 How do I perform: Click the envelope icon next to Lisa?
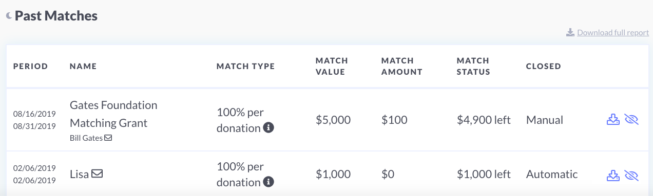97,174
